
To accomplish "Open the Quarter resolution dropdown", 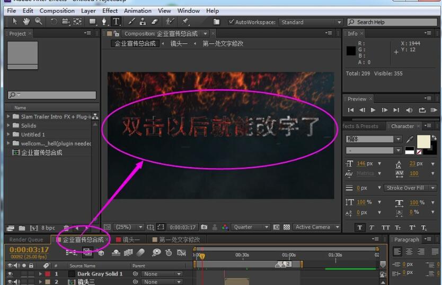I will [x=251, y=227].
